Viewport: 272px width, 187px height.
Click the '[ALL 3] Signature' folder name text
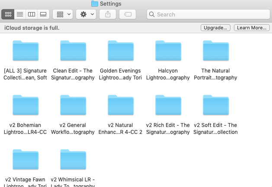(26, 71)
